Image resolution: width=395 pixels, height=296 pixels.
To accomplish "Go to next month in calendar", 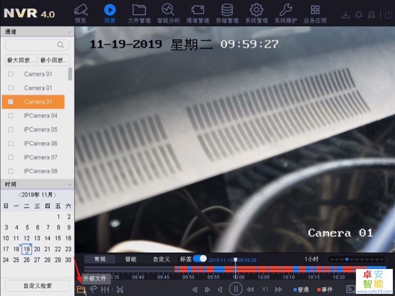I will tap(55, 195).
